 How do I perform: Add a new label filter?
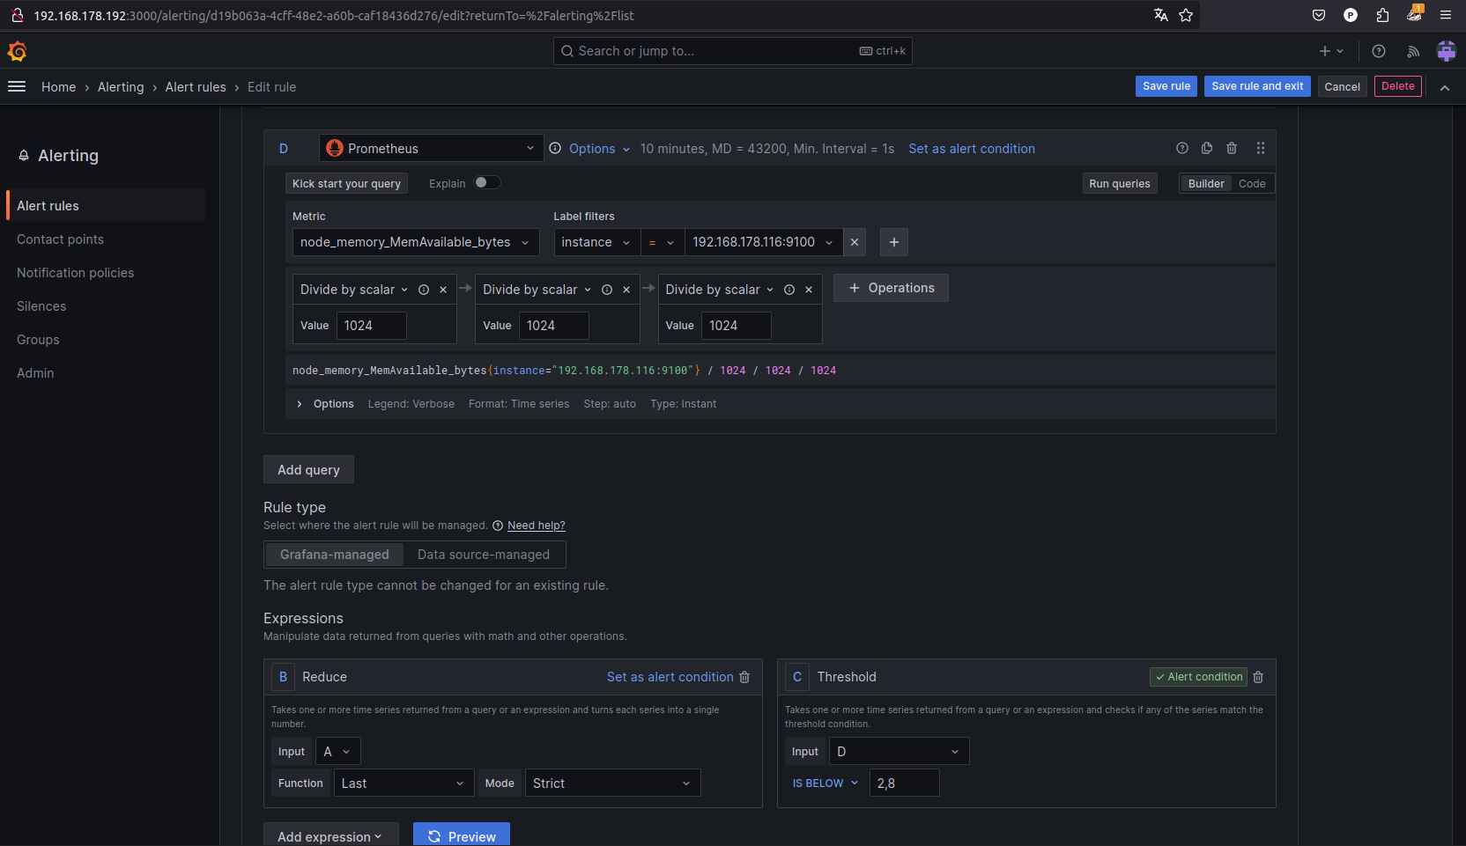point(894,242)
